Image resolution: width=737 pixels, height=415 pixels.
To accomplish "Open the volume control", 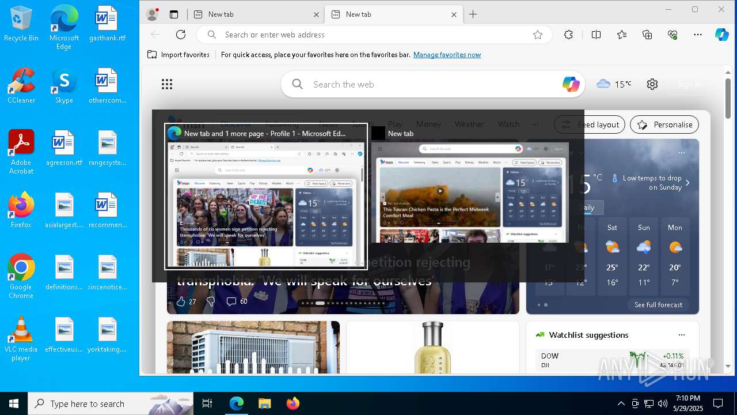I will point(663,403).
